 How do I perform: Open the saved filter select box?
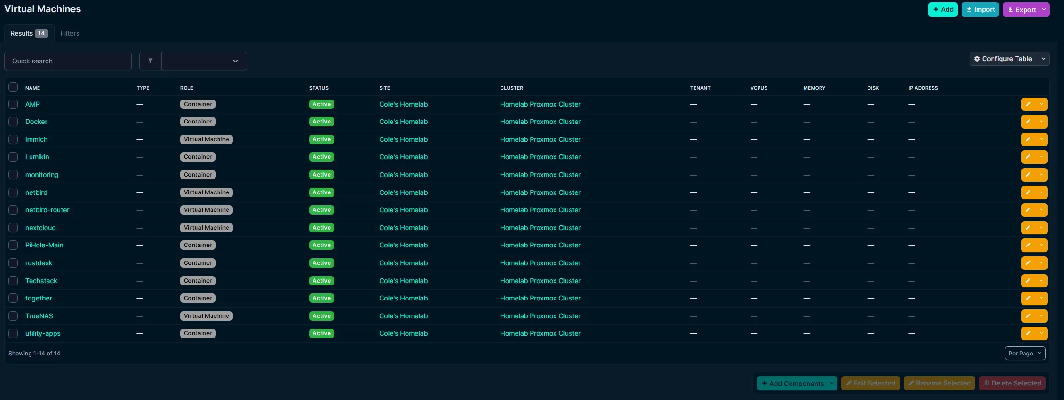[x=204, y=61]
